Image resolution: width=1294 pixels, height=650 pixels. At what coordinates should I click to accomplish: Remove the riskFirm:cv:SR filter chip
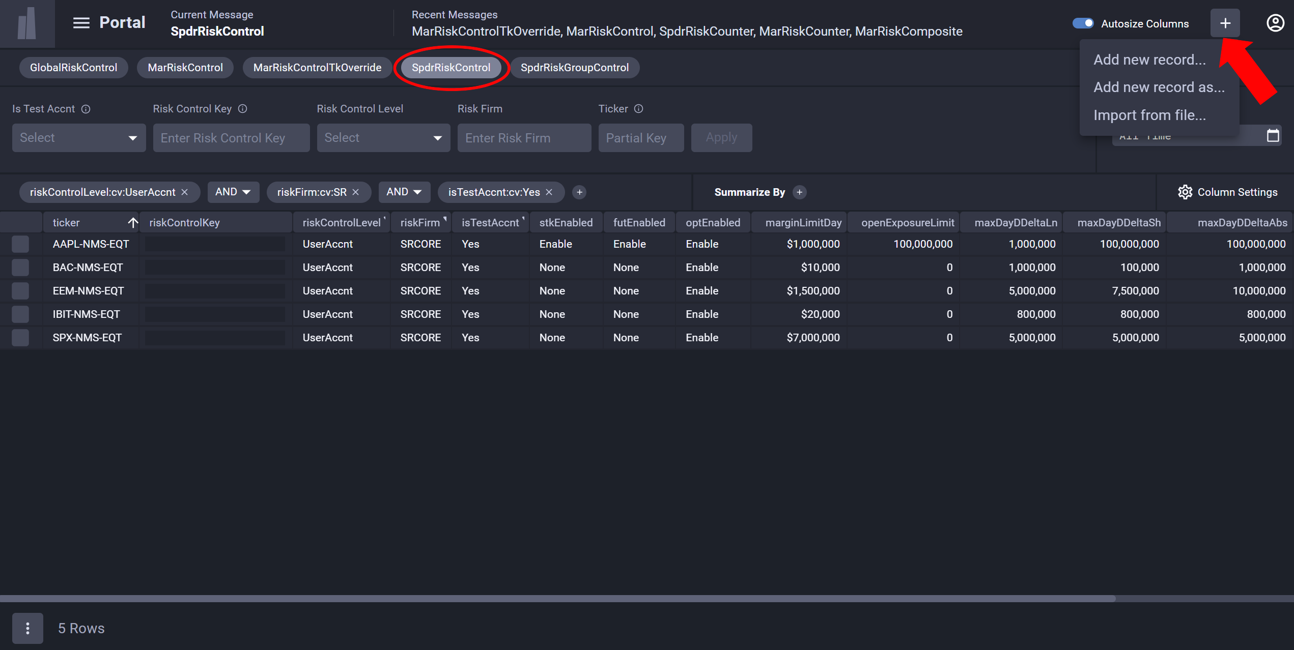tap(356, 192)
